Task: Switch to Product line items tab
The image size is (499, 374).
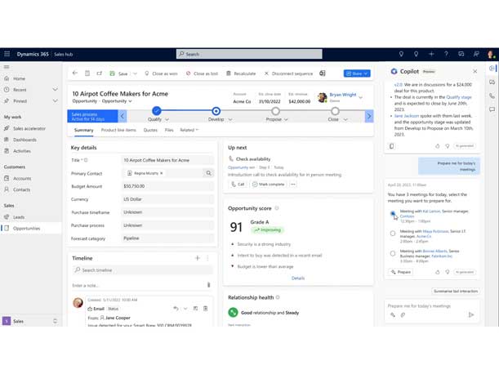Action: 118,130
